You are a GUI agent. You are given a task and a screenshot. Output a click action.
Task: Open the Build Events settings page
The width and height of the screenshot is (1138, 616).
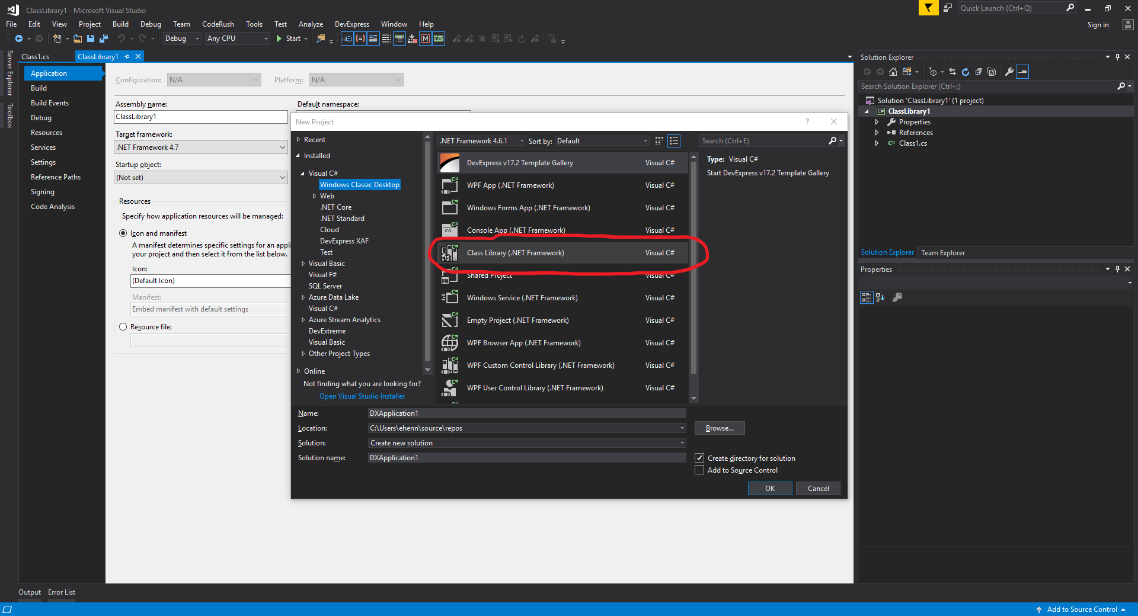point(50,103)
